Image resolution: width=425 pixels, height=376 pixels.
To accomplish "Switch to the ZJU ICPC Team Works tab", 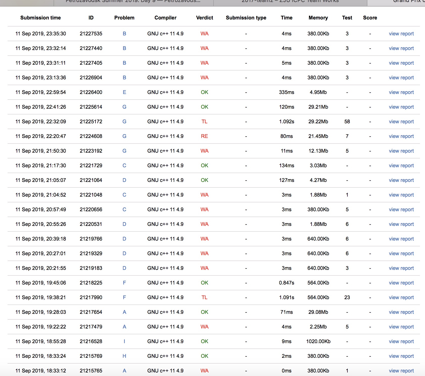I will coord(290,2).
